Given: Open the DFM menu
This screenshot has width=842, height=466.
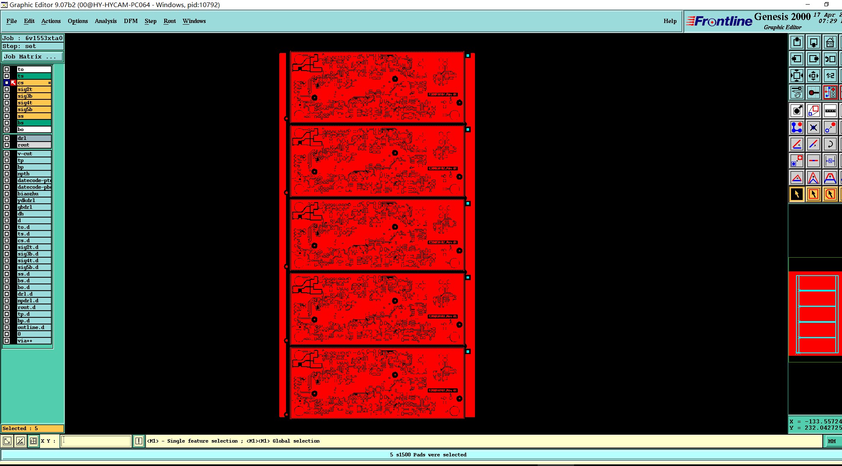Looking at the screenshot, I should (x=130, y=21).
